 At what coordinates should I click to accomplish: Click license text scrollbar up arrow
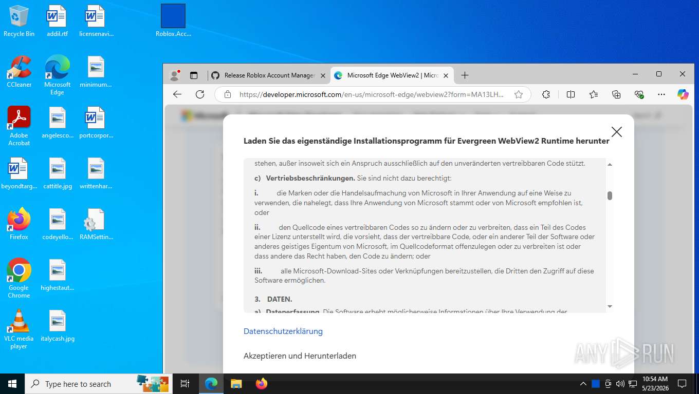610,165
